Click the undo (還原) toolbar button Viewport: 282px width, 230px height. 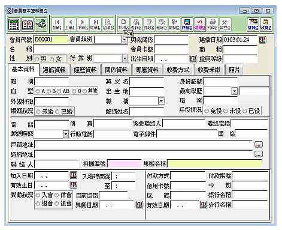(199, 25)
